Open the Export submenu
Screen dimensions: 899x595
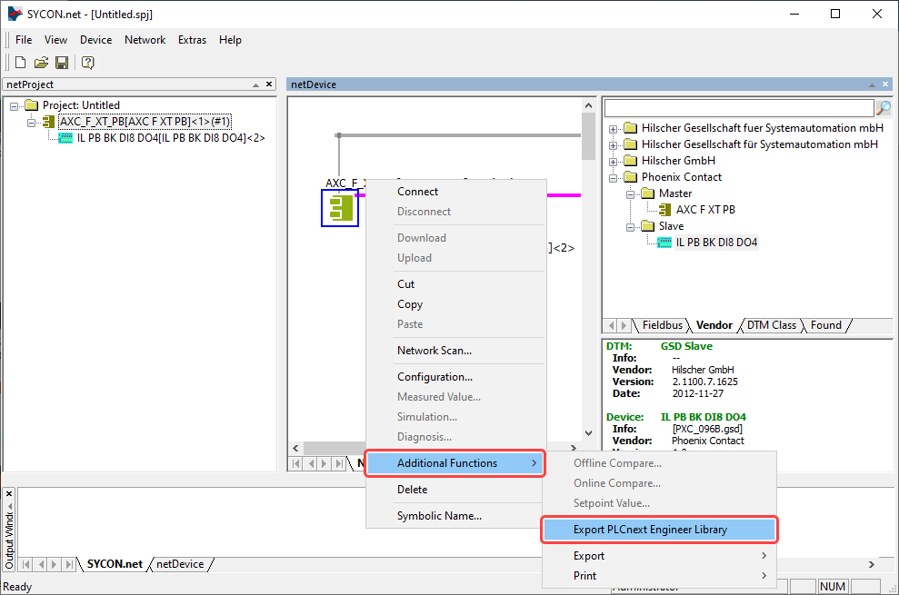pos(659,555)
